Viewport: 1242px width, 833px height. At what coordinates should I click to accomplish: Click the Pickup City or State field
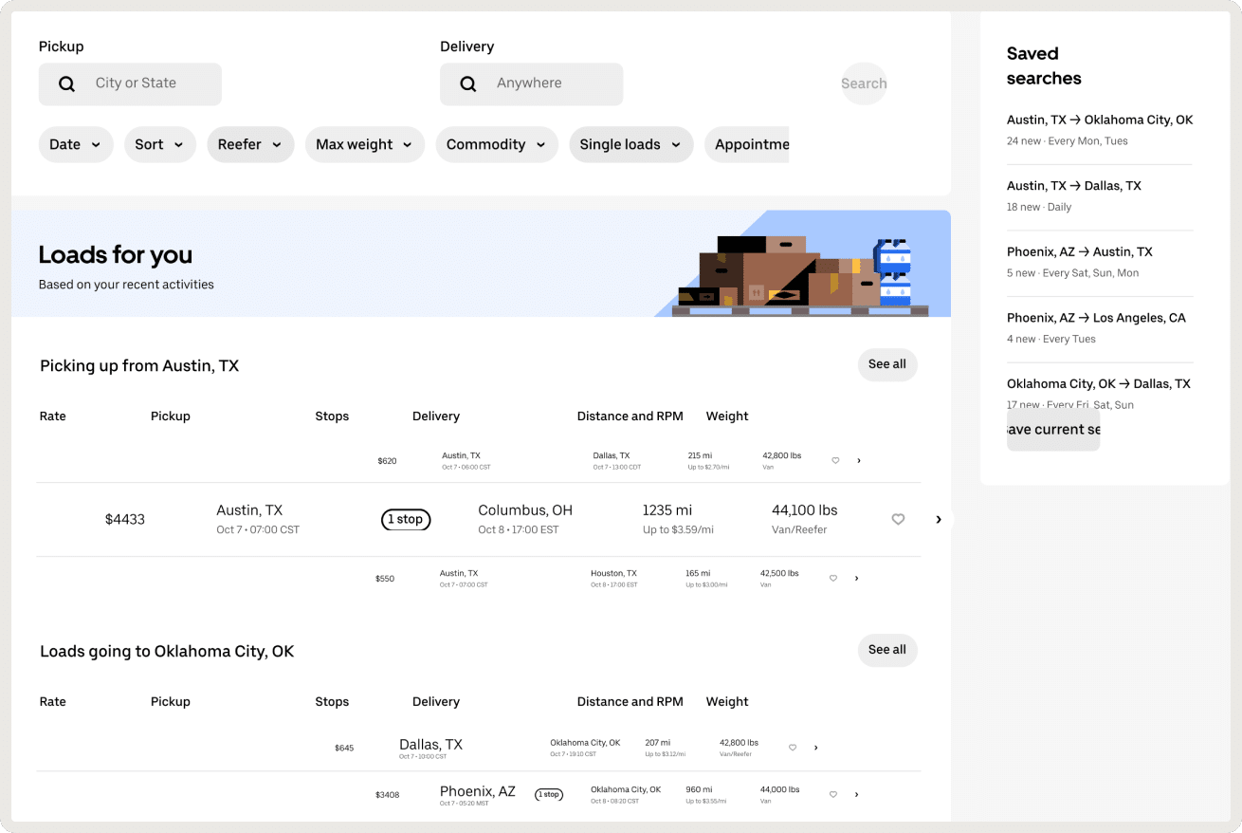click(x=130, y=83)
